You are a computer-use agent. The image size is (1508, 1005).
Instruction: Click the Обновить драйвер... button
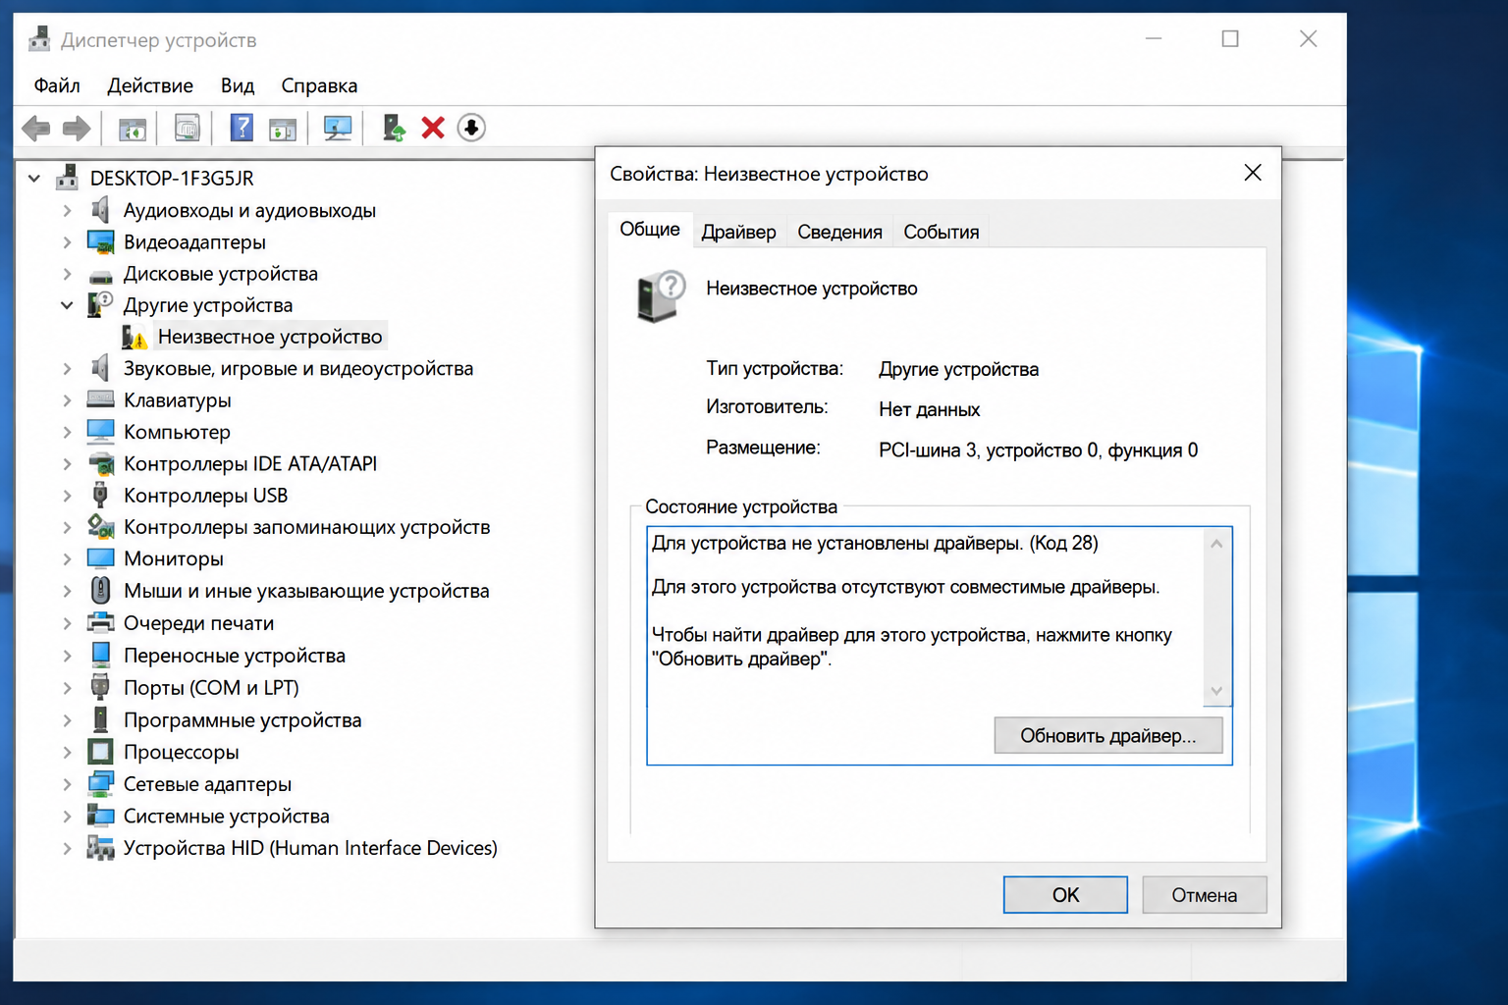coord(1108,735)
